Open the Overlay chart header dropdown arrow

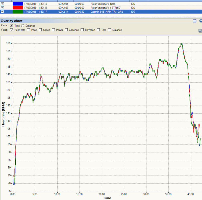pos(200,21)
